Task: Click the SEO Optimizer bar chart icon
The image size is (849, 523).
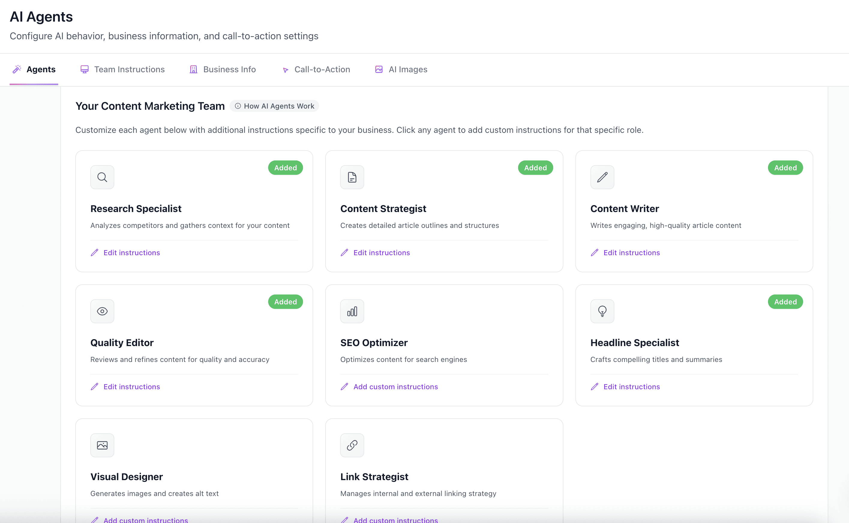Action: coord(352,311)
